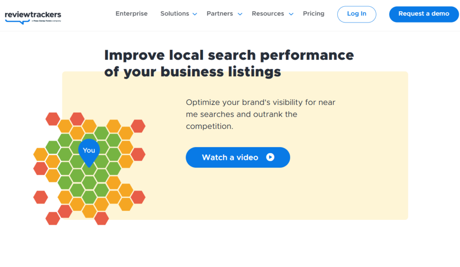Click the red hexagon at the bottom of the graphic

tap(102, 219)
